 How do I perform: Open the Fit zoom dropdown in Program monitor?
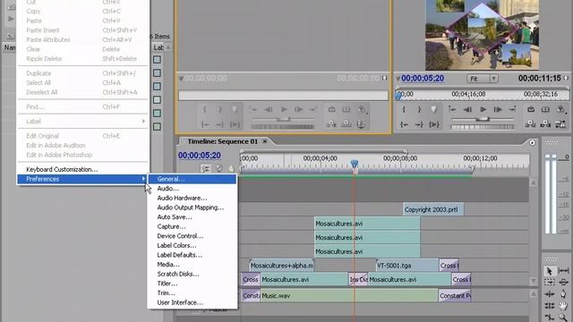(482, 79)
